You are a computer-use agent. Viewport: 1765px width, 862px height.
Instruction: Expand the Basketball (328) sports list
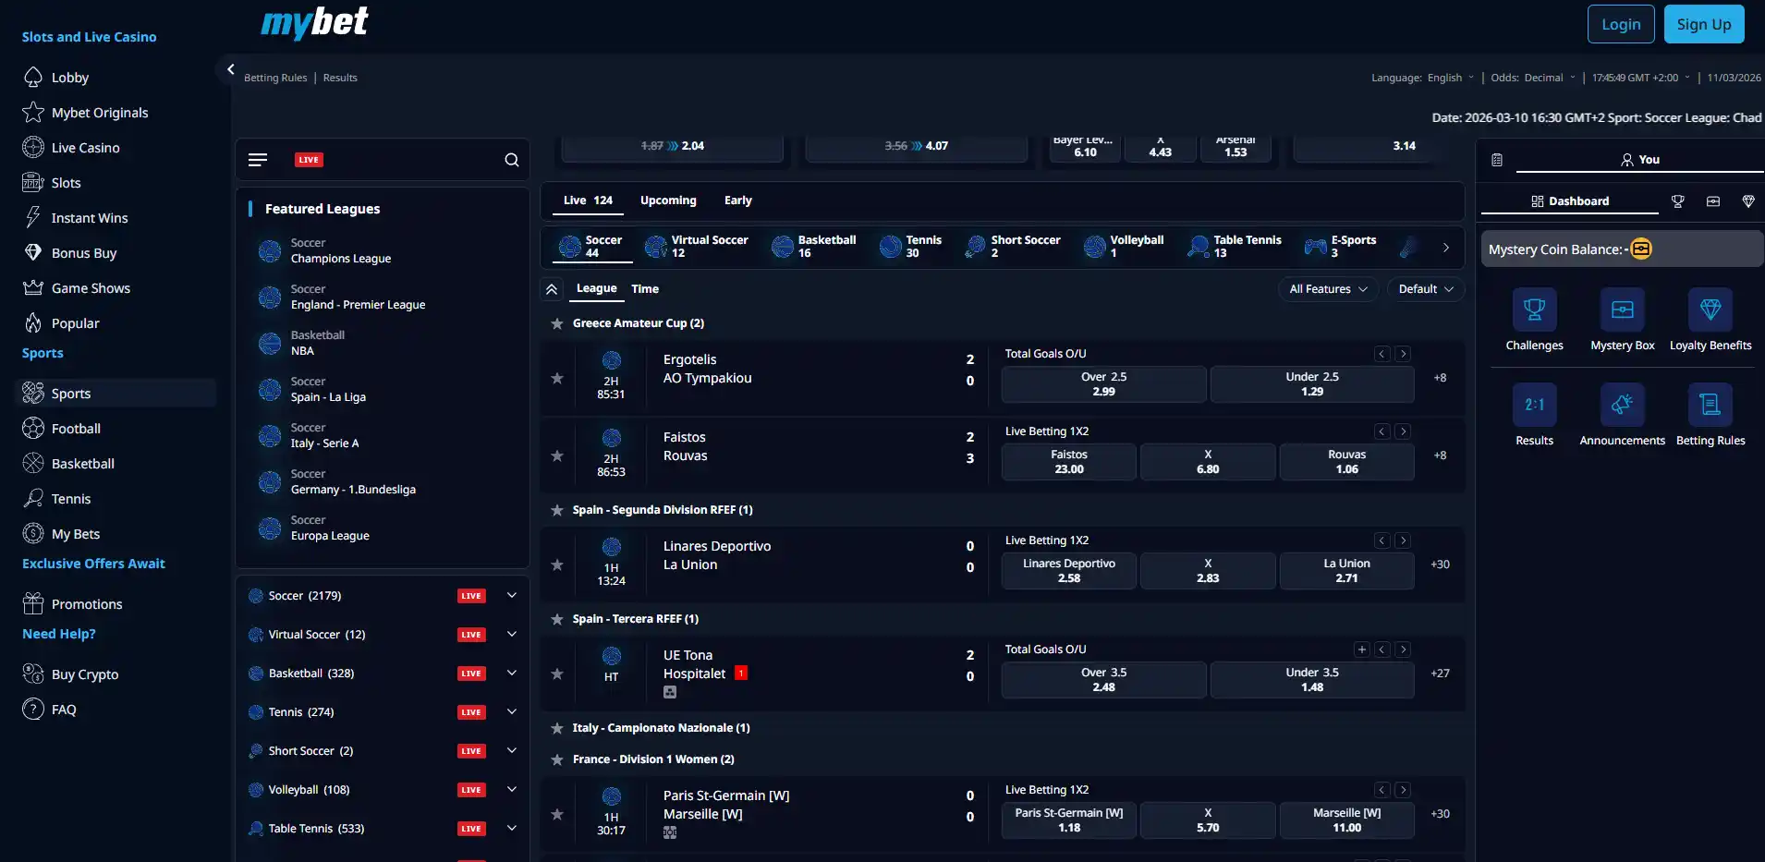[x=511, y=674]
